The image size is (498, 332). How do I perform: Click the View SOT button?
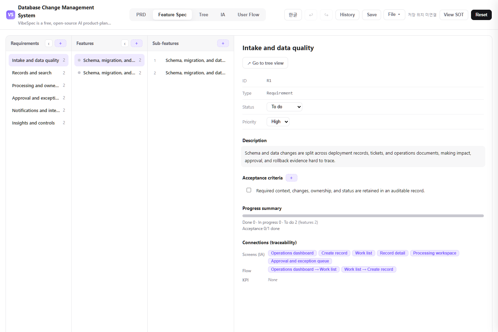pyautogui.click(x=454, y=15)
